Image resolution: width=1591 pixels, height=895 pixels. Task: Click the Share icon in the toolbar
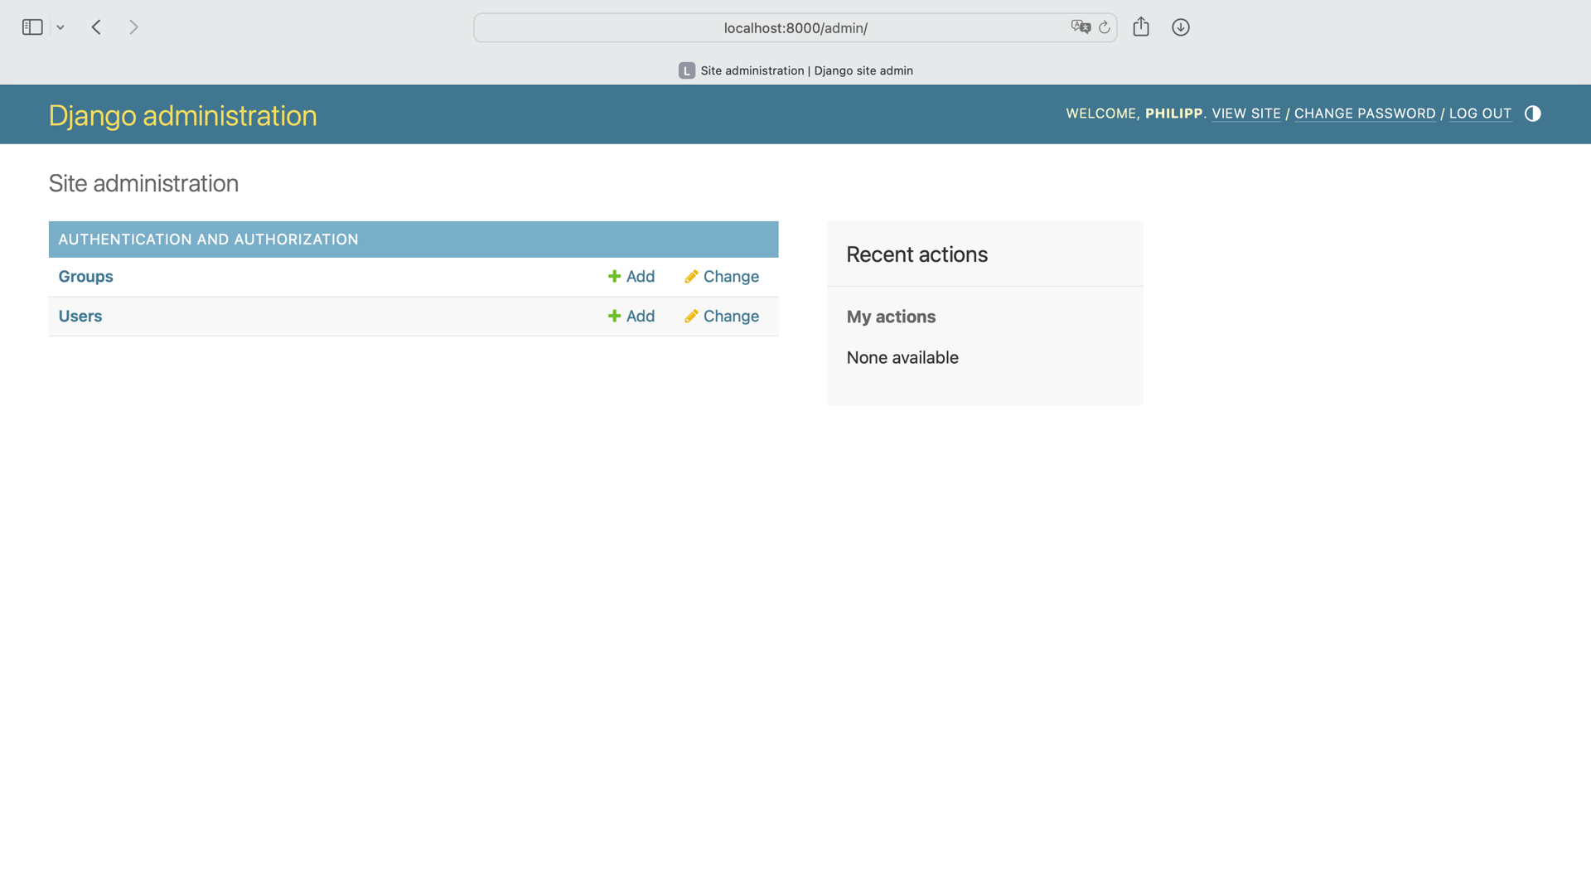(1141, 27)
